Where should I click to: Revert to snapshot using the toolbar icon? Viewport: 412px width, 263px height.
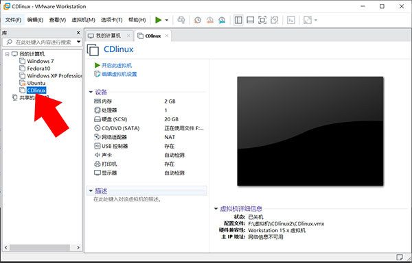(209, 20)
